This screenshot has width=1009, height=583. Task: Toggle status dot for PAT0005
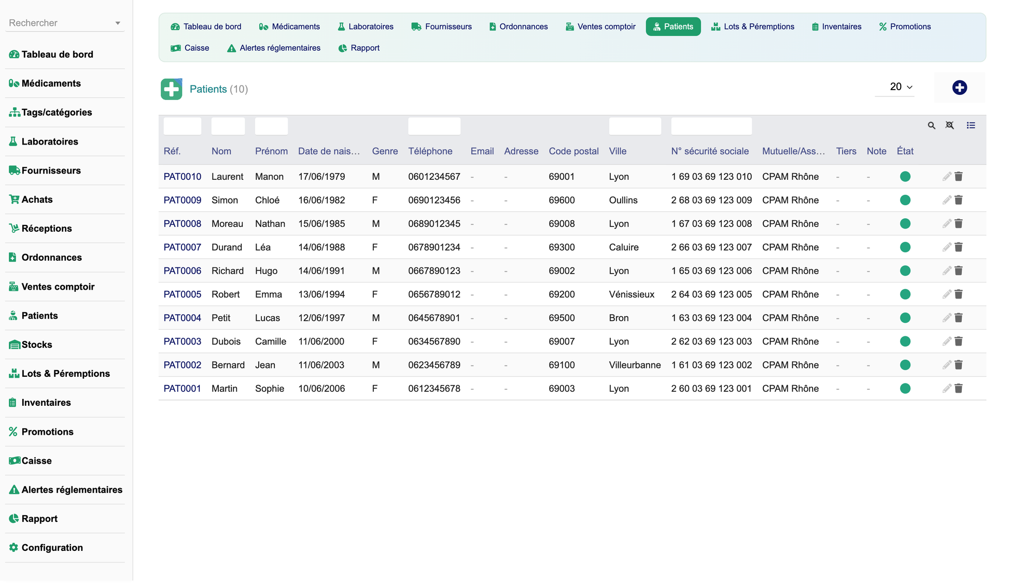tap(905, 294)
